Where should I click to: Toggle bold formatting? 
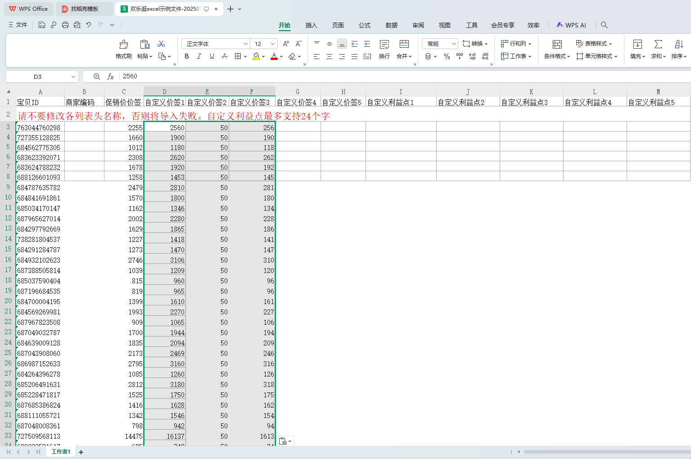187,56
